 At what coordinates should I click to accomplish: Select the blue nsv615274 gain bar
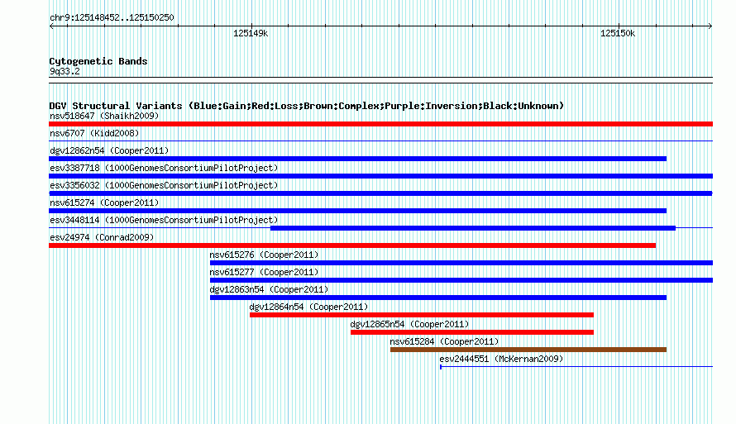coord(358,211)
